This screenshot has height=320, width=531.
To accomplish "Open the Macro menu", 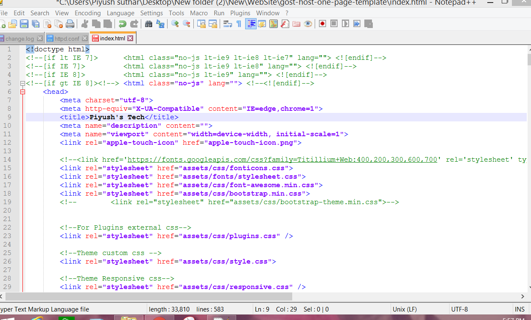I will point(199,13).
